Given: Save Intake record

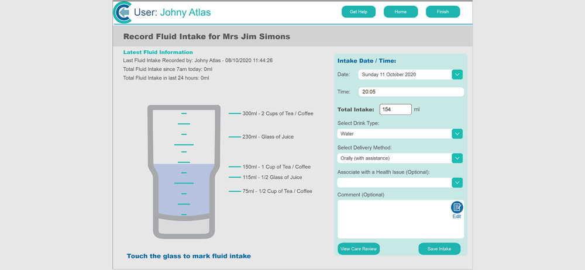Looking at the screenshot, I should pyautogui.click(x=439, y=249).
